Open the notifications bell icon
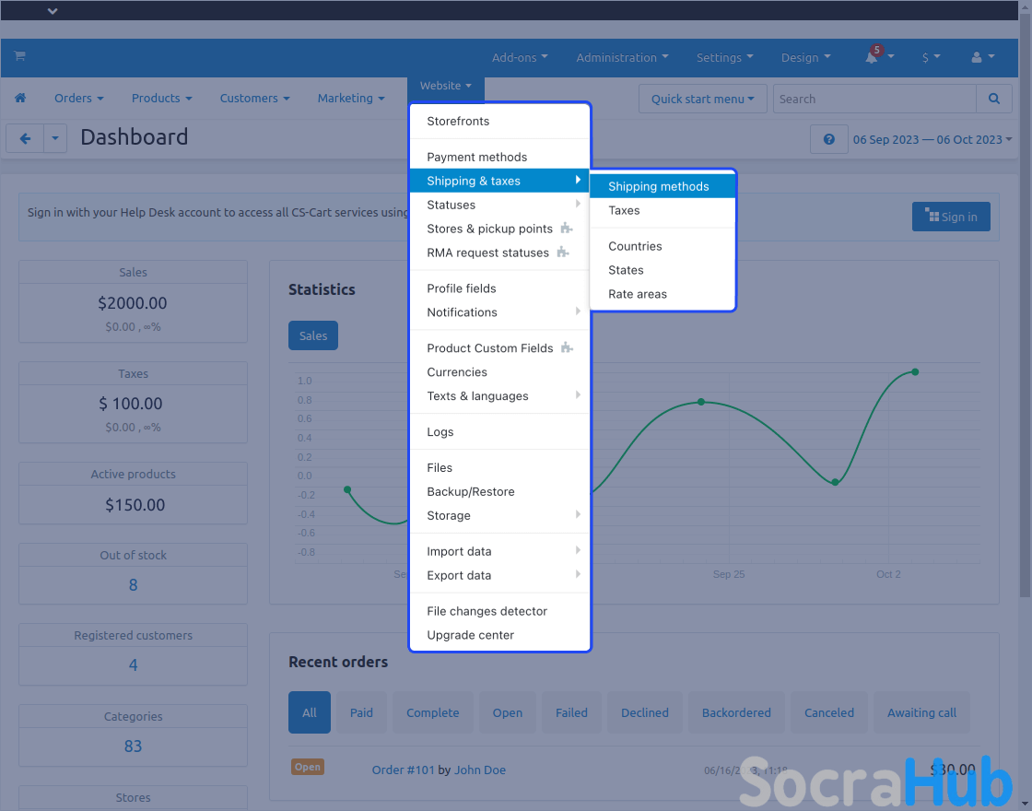This screenshot has height=811, width=1032. [872, 57]
